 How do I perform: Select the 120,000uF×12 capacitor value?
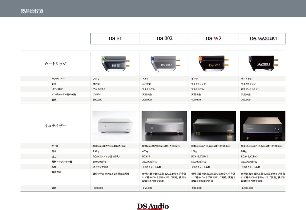tap(249, 162)
